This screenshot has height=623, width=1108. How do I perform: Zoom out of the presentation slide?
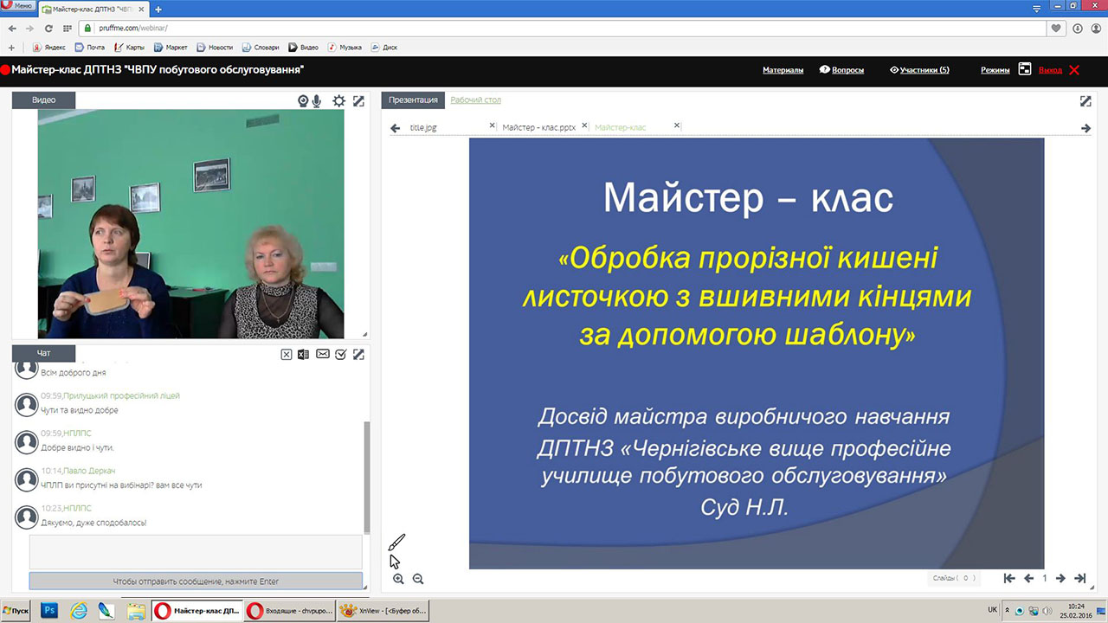tap(418, 579)
